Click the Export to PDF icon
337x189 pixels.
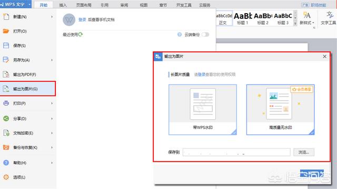pos(6,75)
